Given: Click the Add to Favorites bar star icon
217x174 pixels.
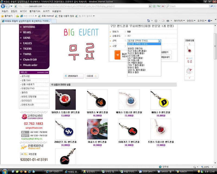Looking at the screenshot, I should (x=17, y=16).
